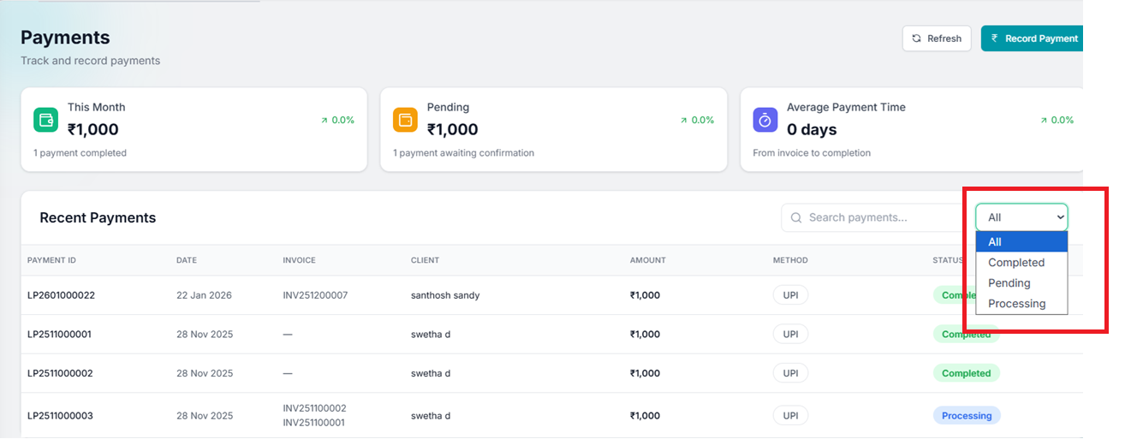Click the green wallet icon on This Month card
Screen dimensions: 1137x445
45,120
